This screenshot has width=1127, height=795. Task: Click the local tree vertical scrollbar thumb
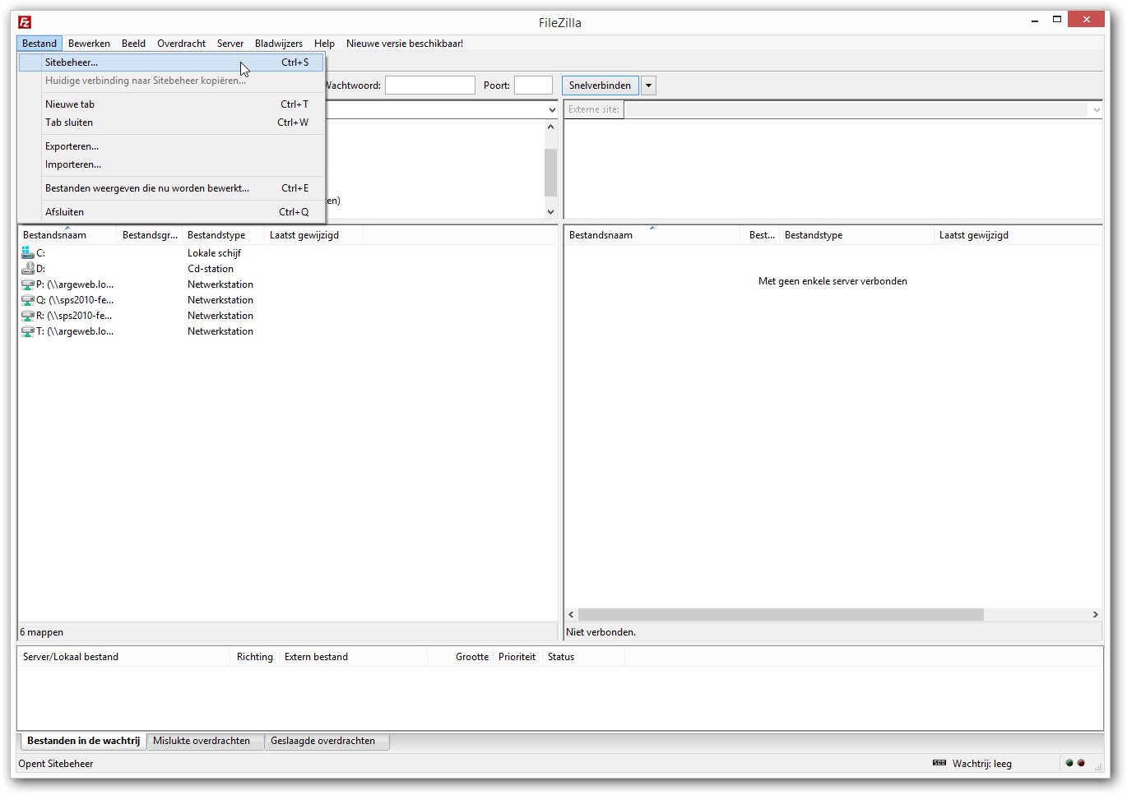coord(551,172)
